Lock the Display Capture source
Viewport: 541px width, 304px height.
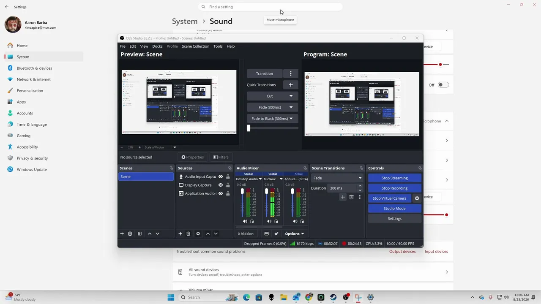[228, 185]
